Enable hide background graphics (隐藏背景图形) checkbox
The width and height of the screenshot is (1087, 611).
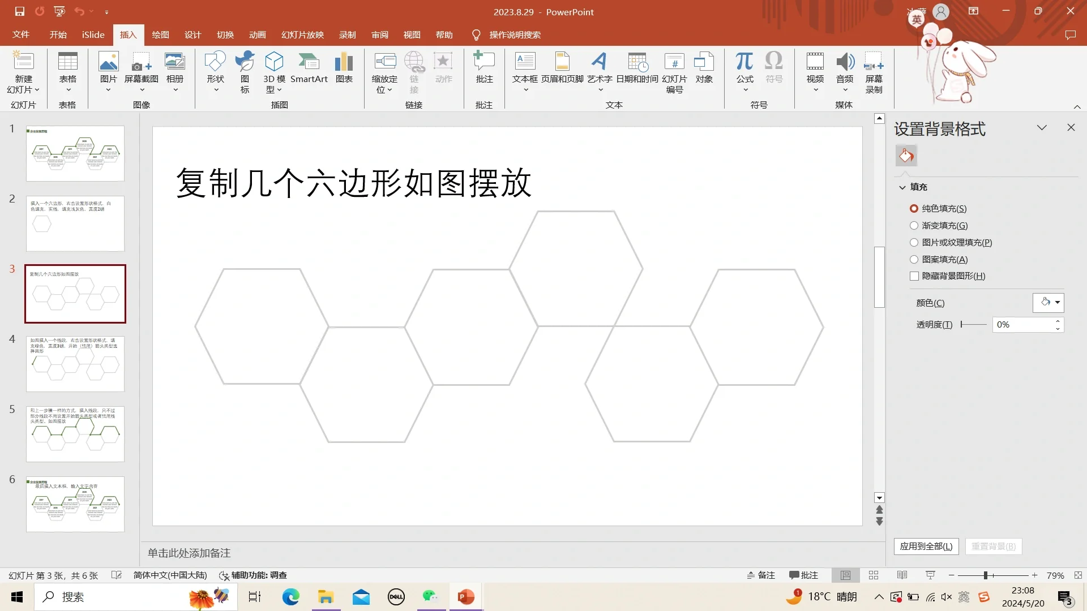pos(914,276)
